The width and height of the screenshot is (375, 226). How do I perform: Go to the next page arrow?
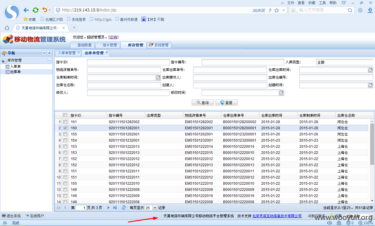tap(108, 208)
